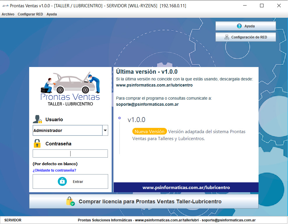This screenshot has width=288, height=224.
Task: Open the Ayuda menu in menu bar
Action: (52, 14)
